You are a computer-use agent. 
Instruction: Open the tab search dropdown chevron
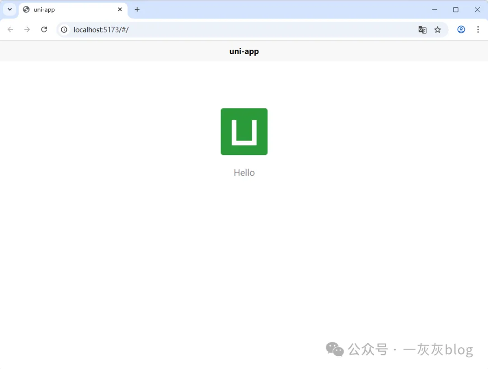9,9
